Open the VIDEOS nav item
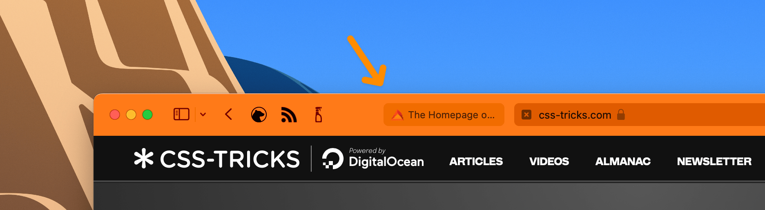This screenshot has height=210, width=765. pyautogui.click(x=549, y=161)
